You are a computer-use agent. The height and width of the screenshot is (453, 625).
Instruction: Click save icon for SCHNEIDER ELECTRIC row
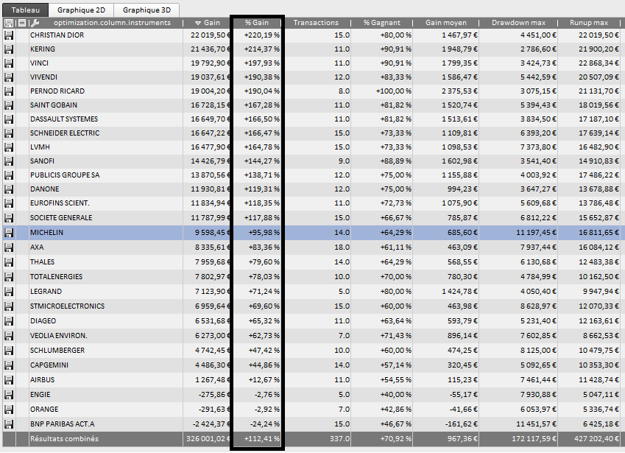pyautogui.click(x=9, y=133)
